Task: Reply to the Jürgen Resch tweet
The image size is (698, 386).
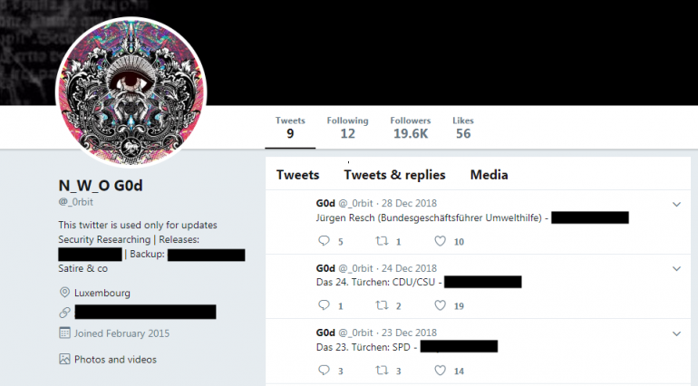Action: coord(325,241)
